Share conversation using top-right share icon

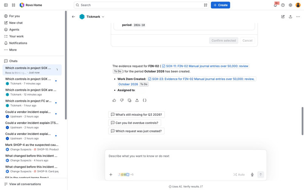[x=290, y=17]
